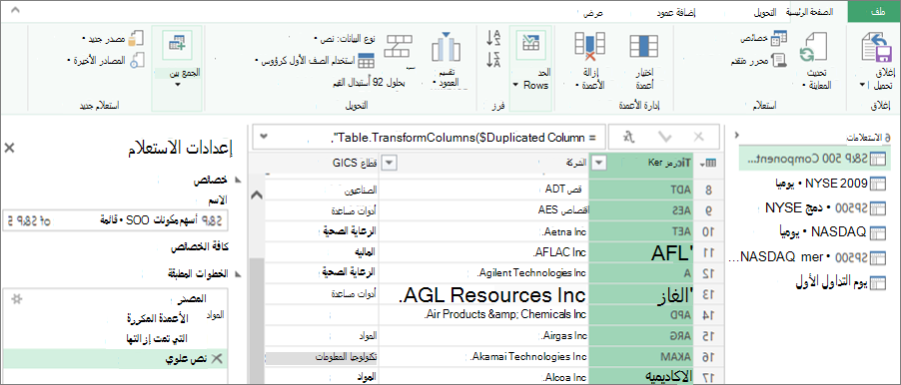The height and width of the screenshot is (385, 901).
Task: Close the Query Settings (إعدادات الاستعلام) pane
Action: click(10, 148)
